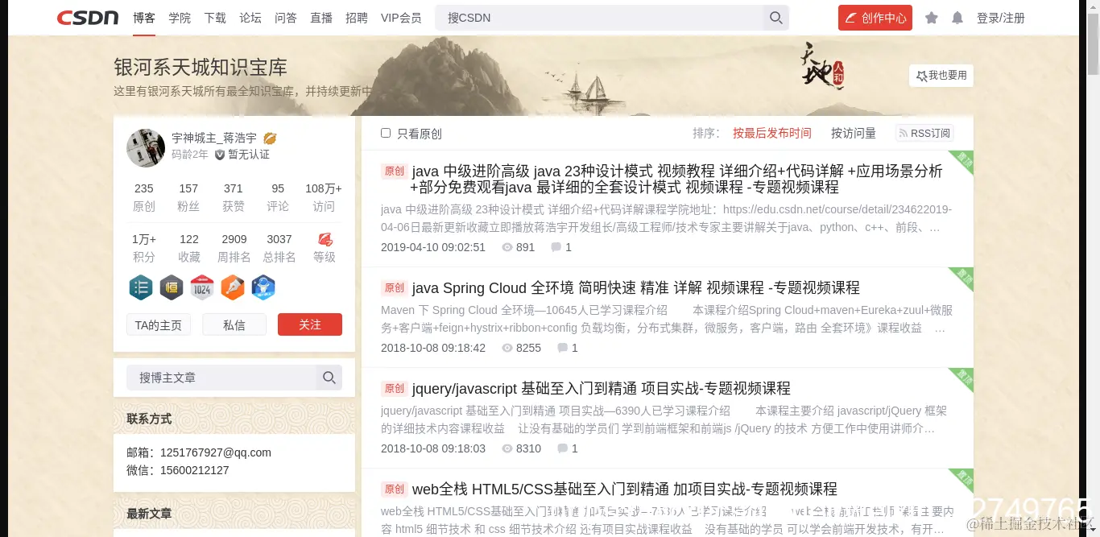Click the search magnifier in top bar
This screenshot has width=1100, height=537.
click(775, 18)
